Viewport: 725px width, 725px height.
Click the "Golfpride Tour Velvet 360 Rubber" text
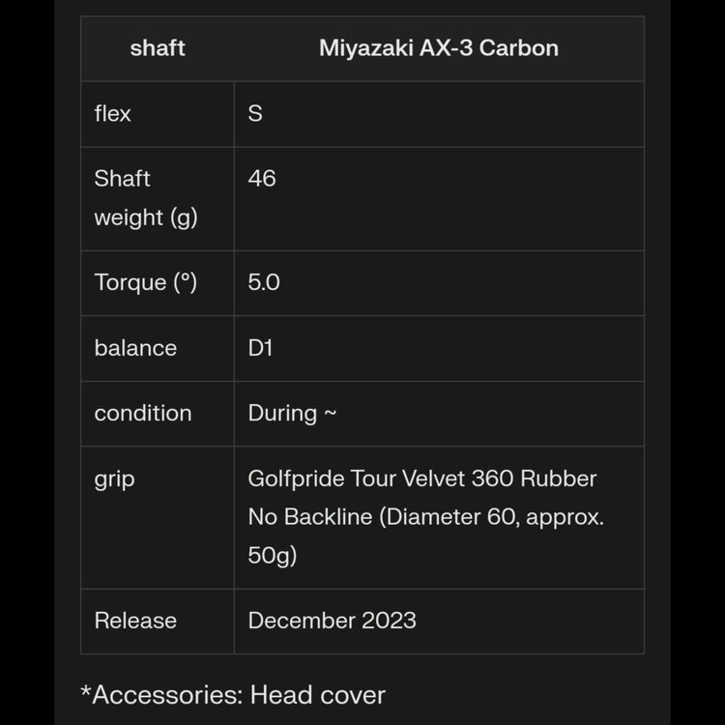coord(422,479)
